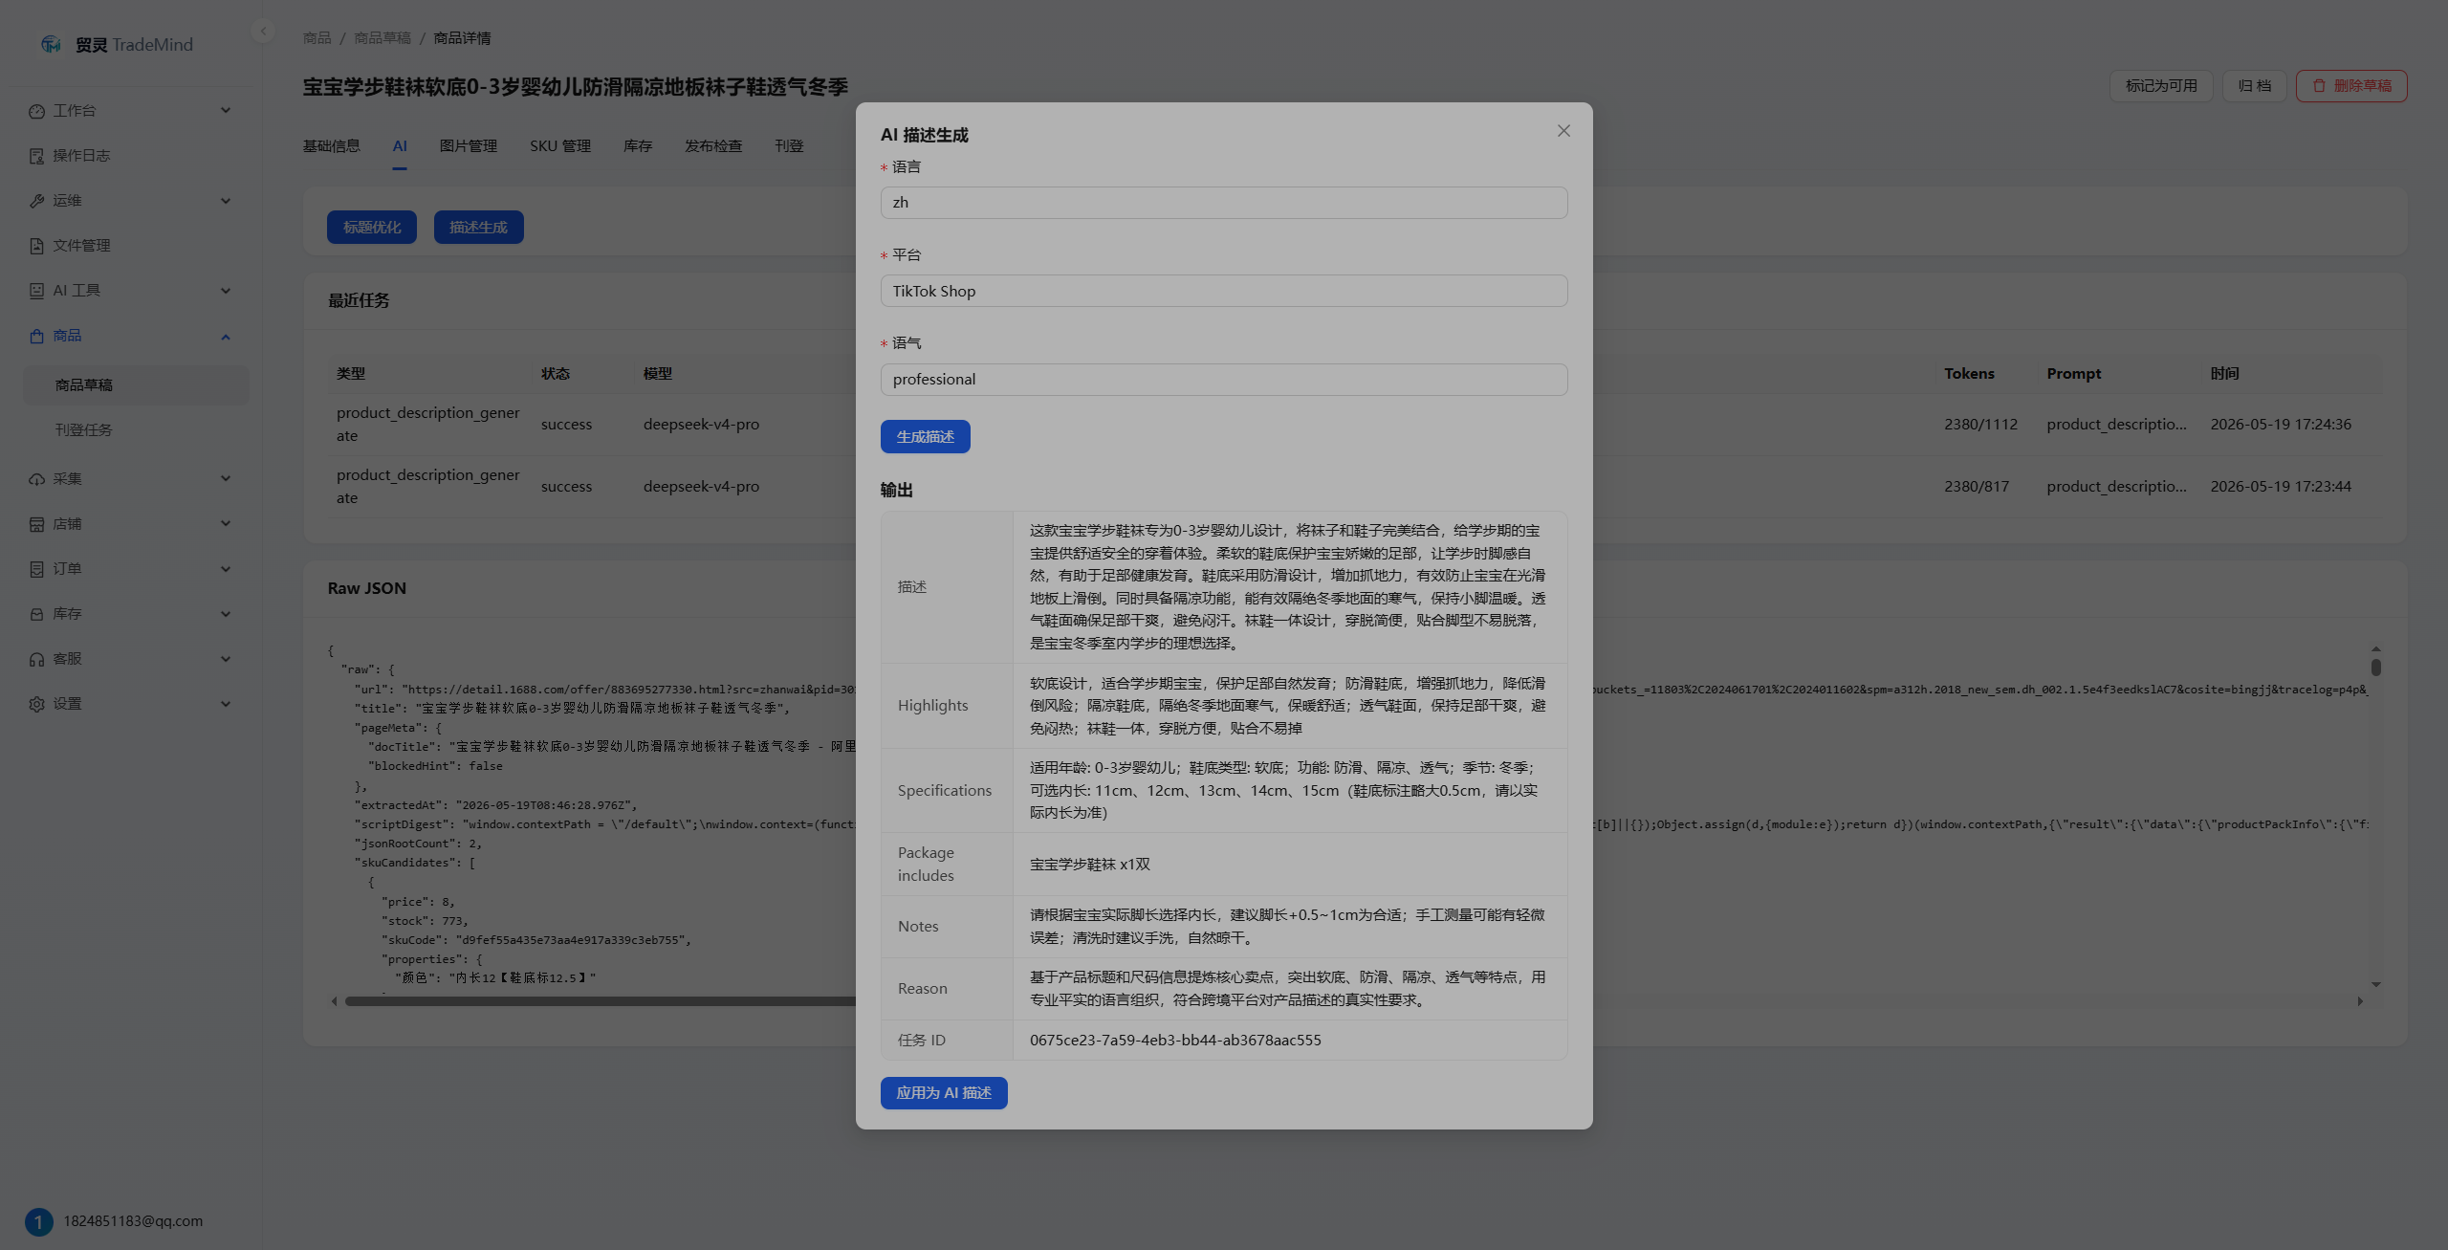
Task: Click the 标题优化 button
Action: click(372, 228)
